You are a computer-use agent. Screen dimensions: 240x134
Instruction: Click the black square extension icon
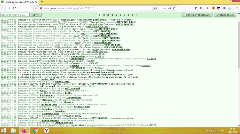pos(219,8)
